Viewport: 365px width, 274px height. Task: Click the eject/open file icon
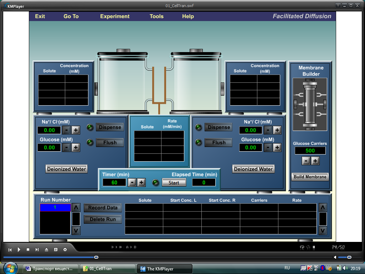click(46, 250)
